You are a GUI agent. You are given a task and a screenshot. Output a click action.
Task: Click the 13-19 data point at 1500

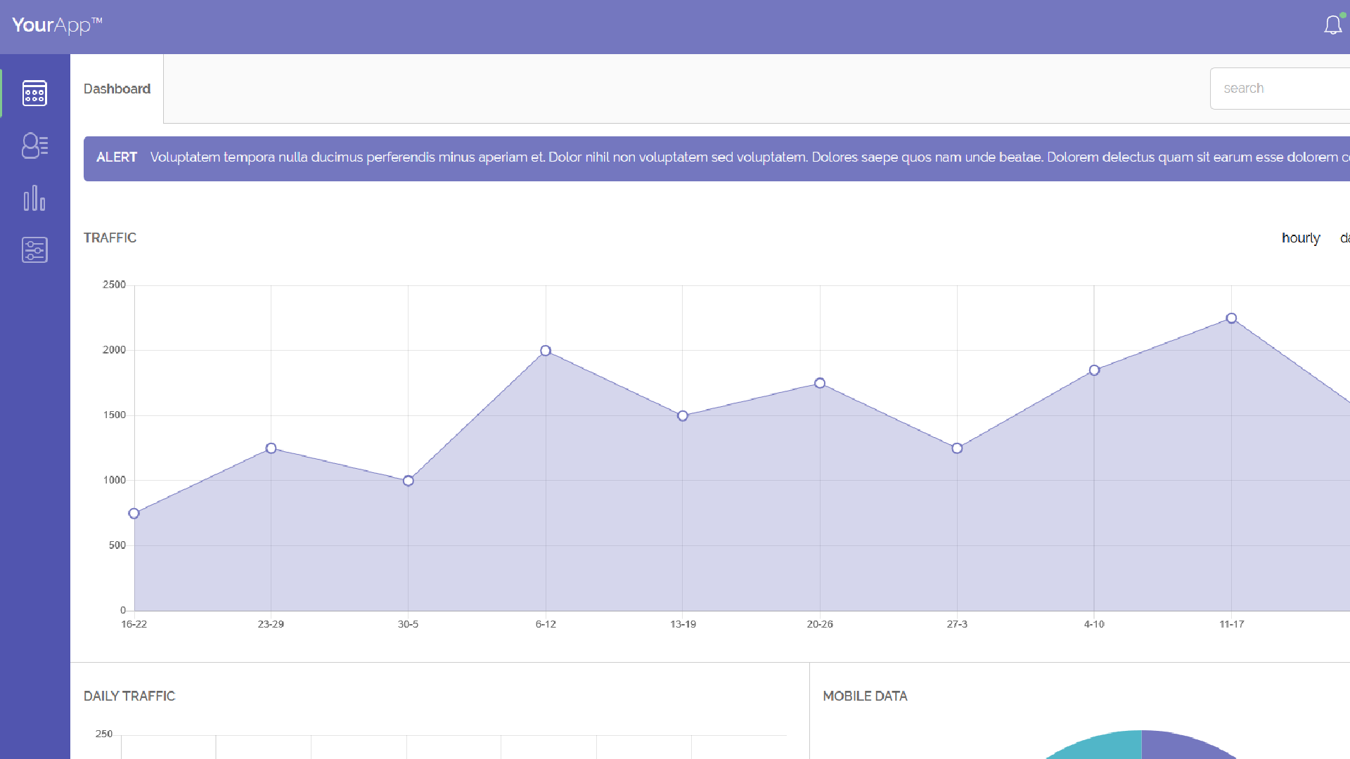click(x=683, y=416)
